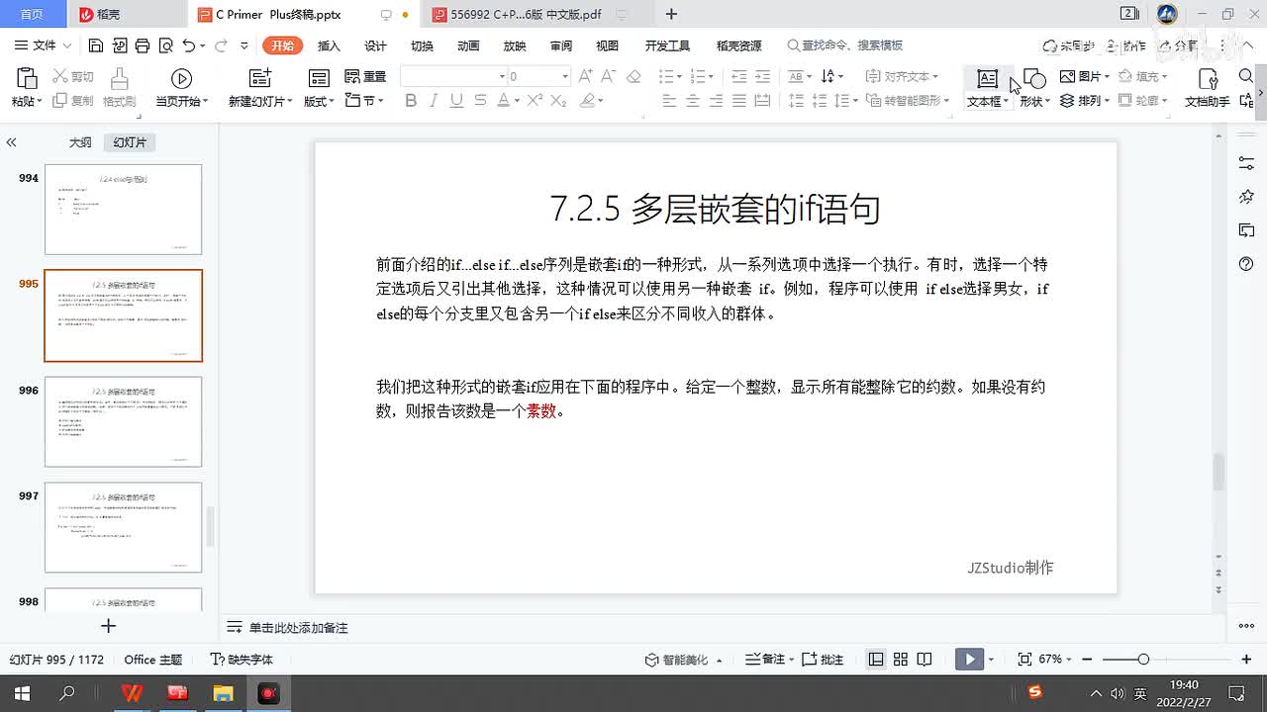Start slideshow from current slide icon
The image size is (1267, 712).
click(x=181, y=78)
